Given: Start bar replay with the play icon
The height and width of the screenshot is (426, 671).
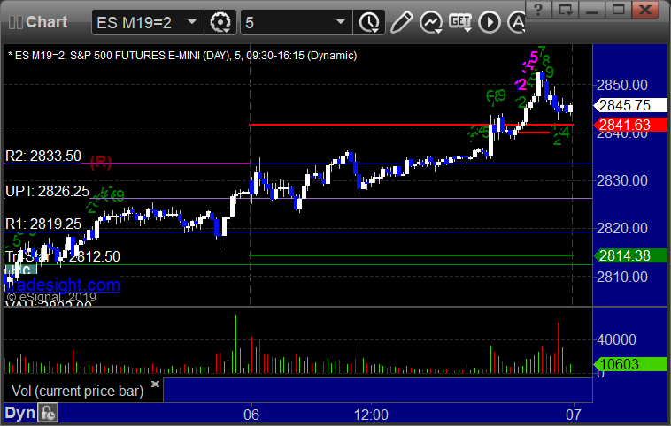Looking at the screenshot, I should [490, 22].
